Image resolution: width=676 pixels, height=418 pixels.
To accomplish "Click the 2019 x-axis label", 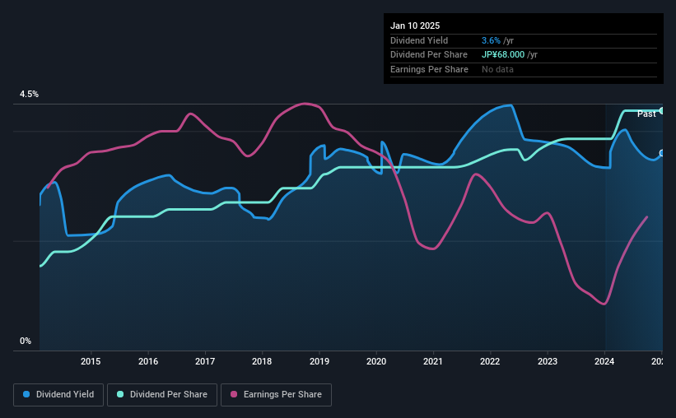I will tap(319, 361).
